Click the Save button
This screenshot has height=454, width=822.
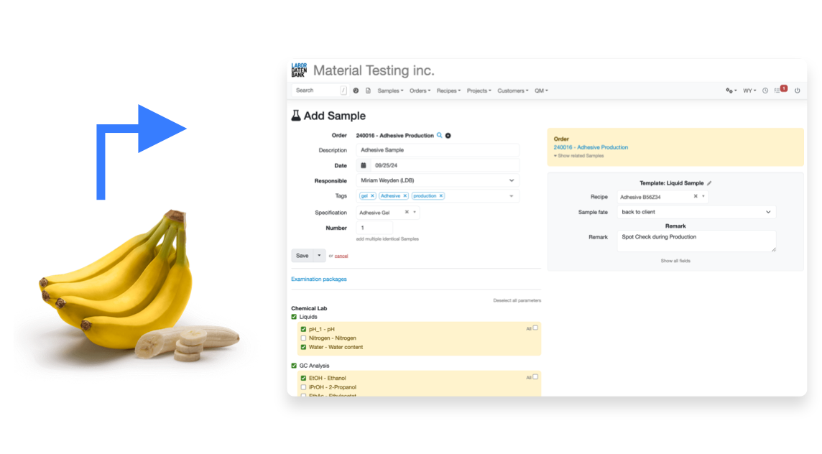[303, 256]
